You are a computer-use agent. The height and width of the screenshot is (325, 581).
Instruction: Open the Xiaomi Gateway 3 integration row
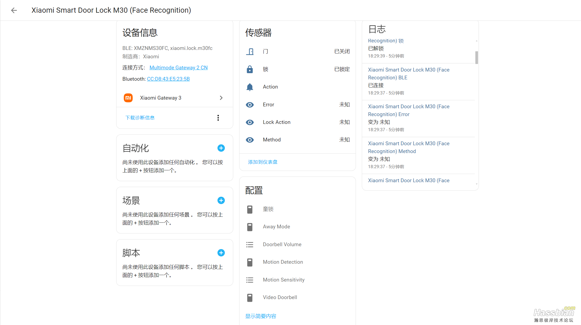(175, 98)
